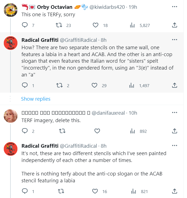This screenshot has width=187, height=198.
Task: Reply to Orby Octavian's tweet
Action: (25, 25)
